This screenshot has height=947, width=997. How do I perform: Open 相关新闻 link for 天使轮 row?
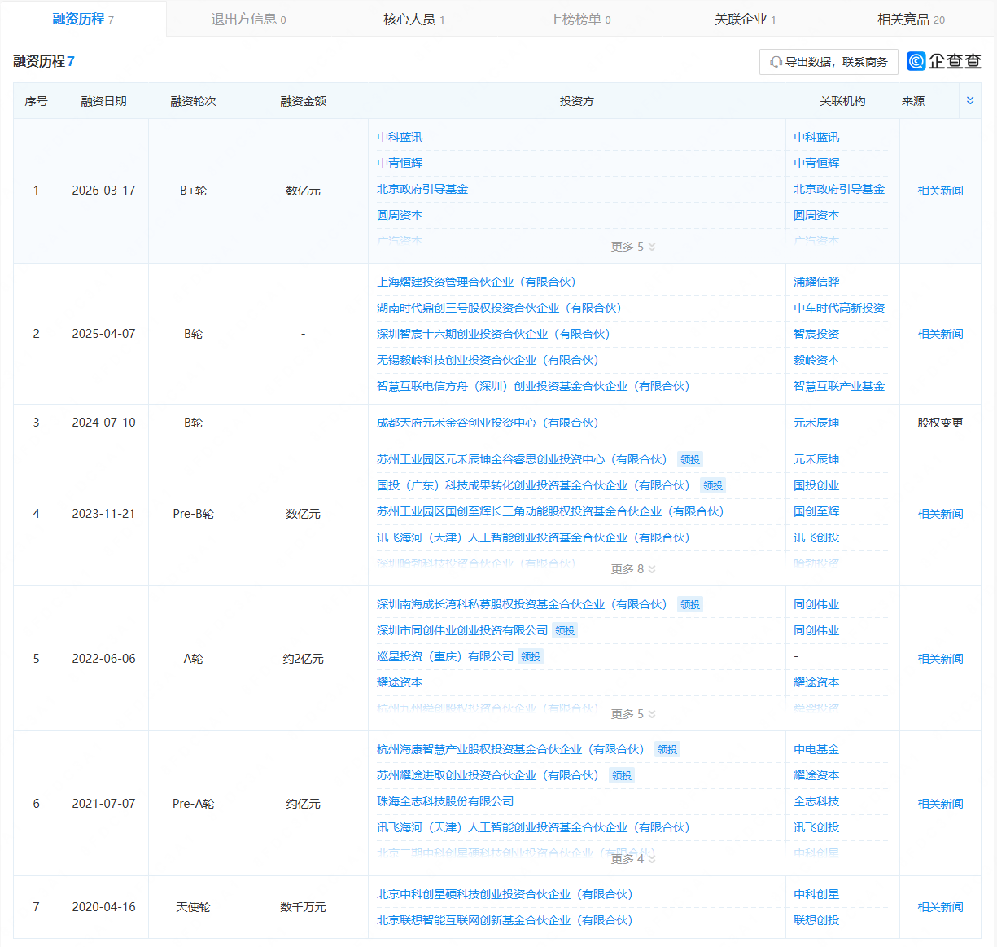[940, 907]
